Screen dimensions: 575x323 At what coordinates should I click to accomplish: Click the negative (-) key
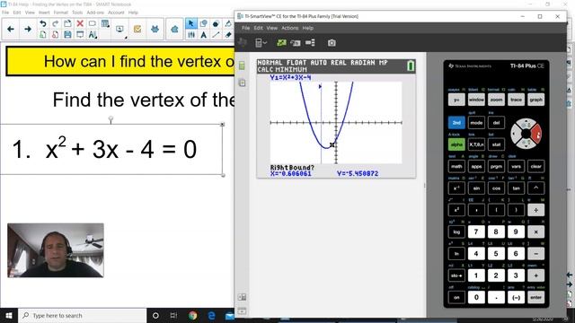tap(516, 297)
